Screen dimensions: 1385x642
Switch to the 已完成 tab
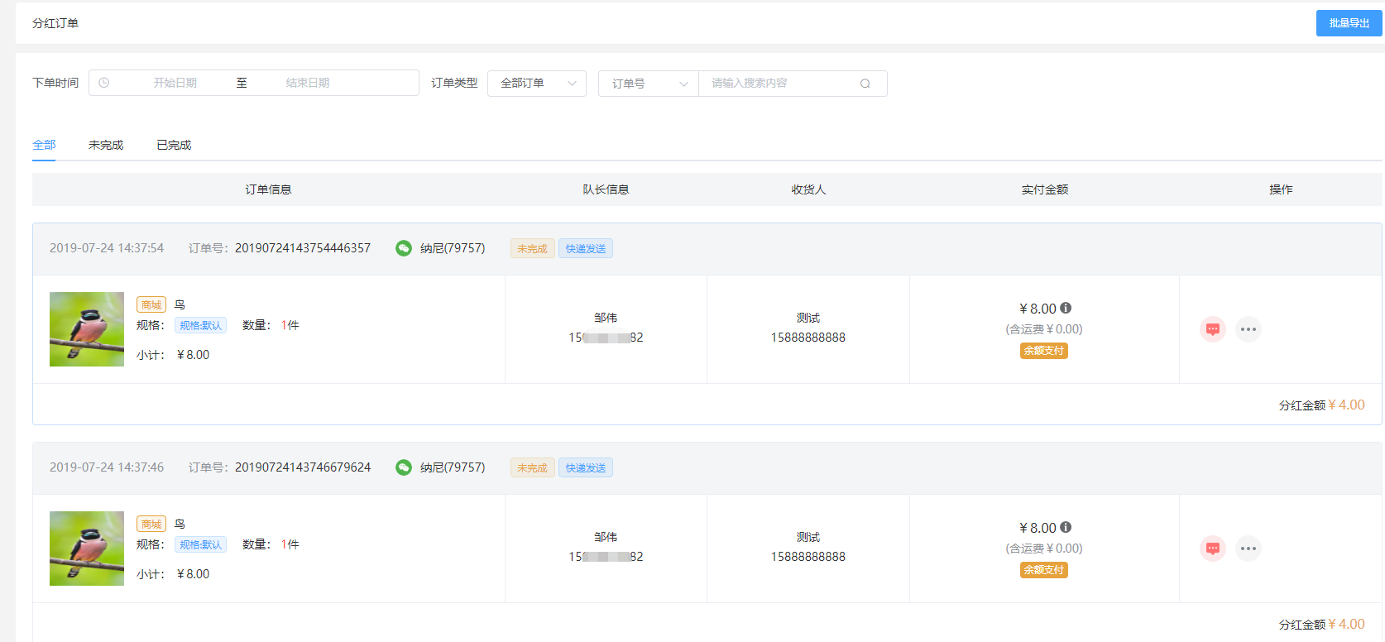(x=174, y=145)
